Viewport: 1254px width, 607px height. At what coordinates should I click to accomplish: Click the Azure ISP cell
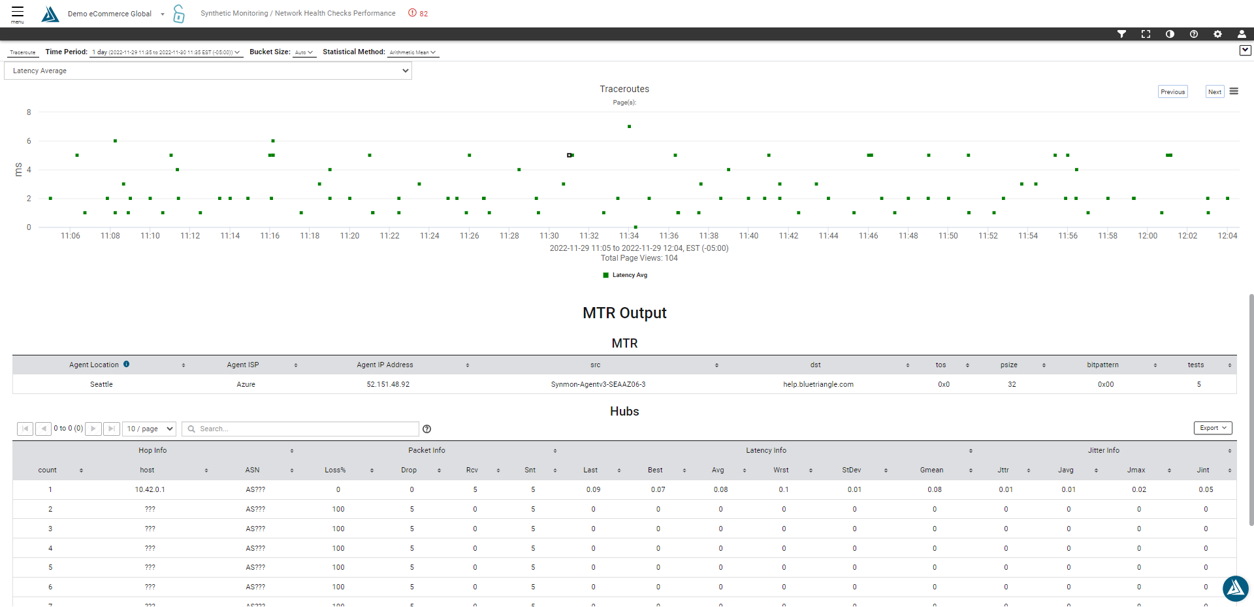(246, 384)
